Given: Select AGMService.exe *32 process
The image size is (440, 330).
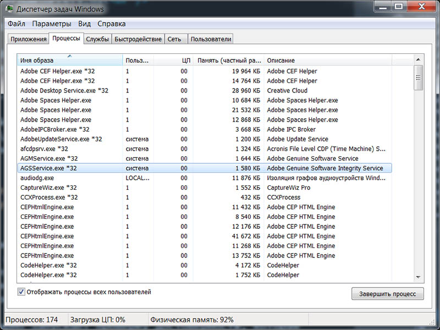Looking at the screenshot, I should 204,158.
